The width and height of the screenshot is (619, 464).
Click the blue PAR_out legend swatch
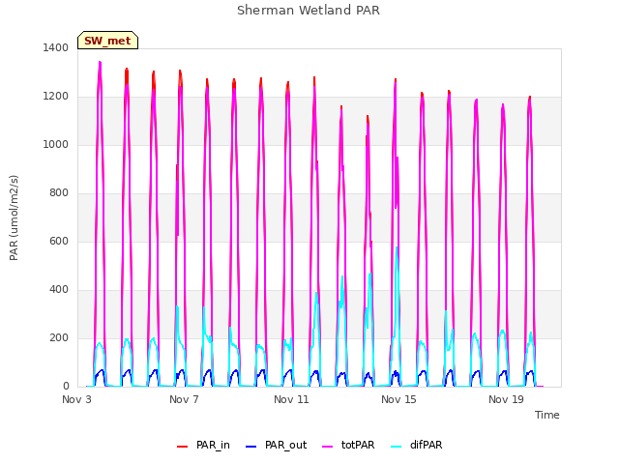[251, 447]
